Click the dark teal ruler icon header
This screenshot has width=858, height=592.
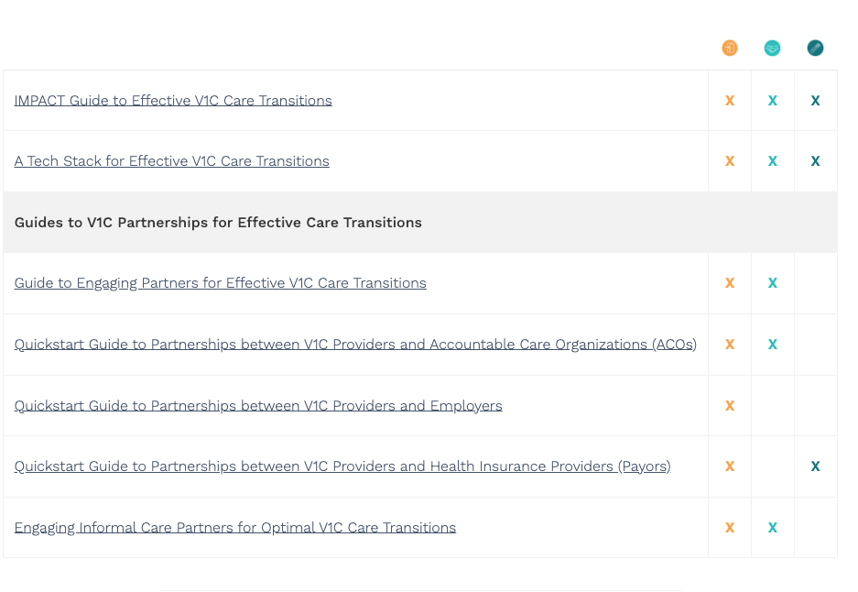click(815, 49)
